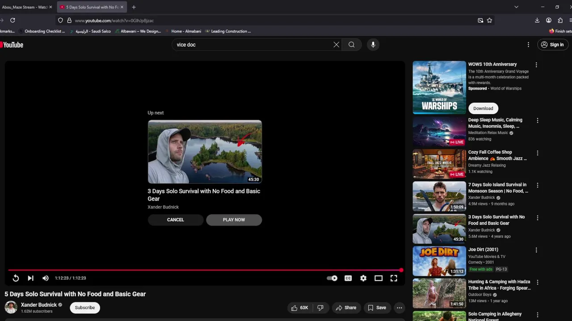572x321 pixels.
Task: Like the video (63K)
Action: [x=300, y=308]
